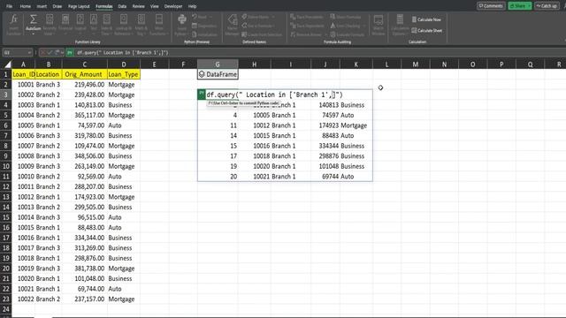566x318 pixels.
Task: Click Trace Precedents
Action: (307, 17)
